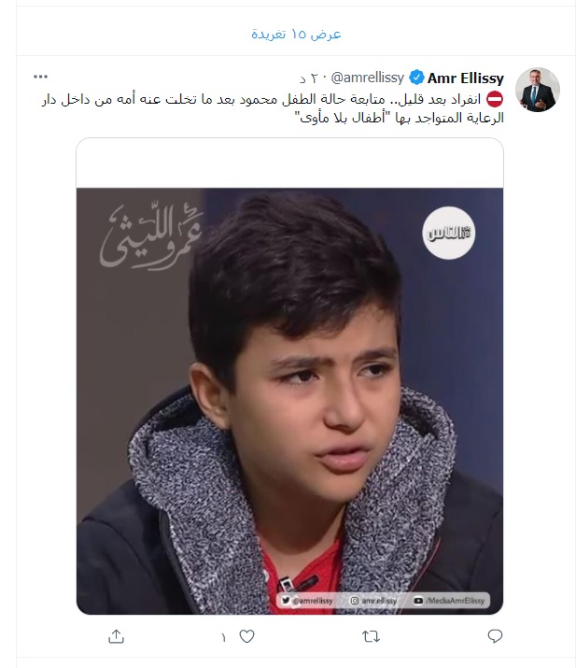This screenshot has height=668, width=576.
Task: Click the Instagram amr.ellissy overlay label
Action: pos(373,600)
